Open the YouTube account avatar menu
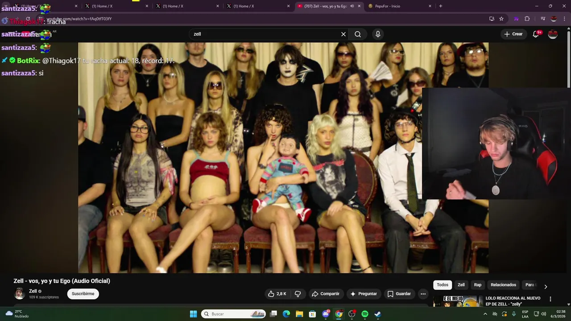571x321 pixels. pyautogui.click(x=553, y=34)
